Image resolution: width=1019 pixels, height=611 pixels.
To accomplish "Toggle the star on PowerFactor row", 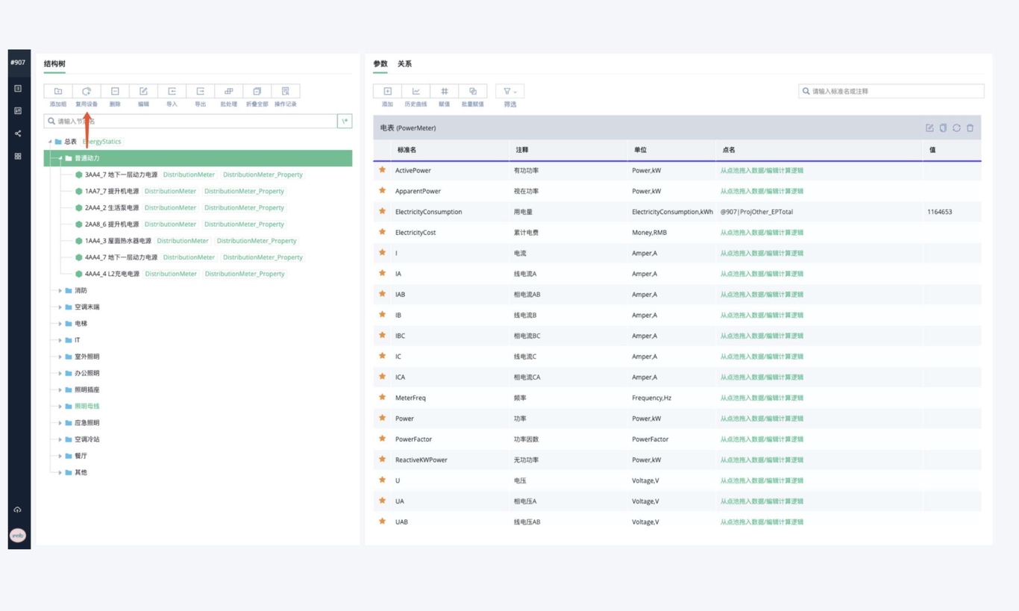I will 383,439.
